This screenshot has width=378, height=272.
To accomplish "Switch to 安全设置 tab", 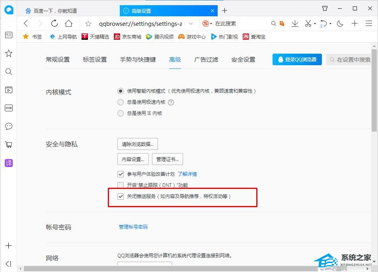I will tap(243, 60).
